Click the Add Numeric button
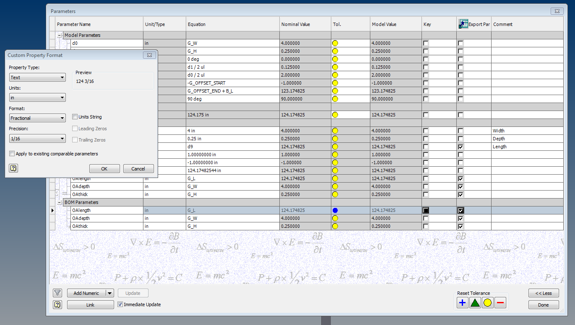 (x=86, y=293)
